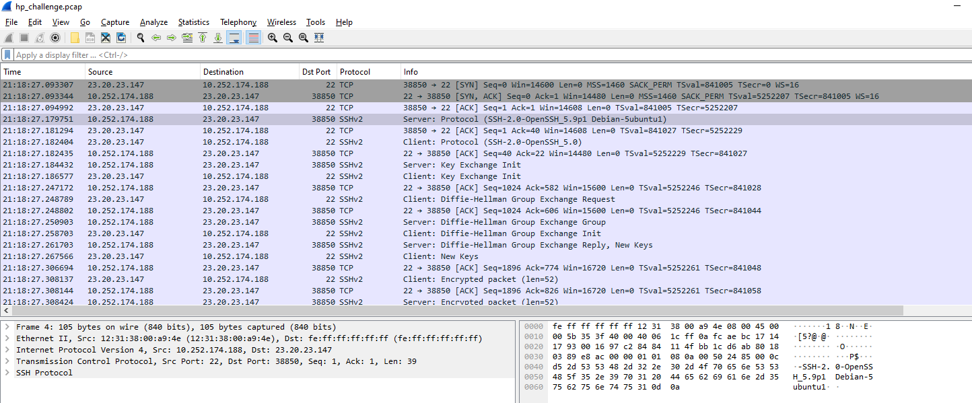Click the display filter input field
972x403 pixels.
[x=471, y=55]
